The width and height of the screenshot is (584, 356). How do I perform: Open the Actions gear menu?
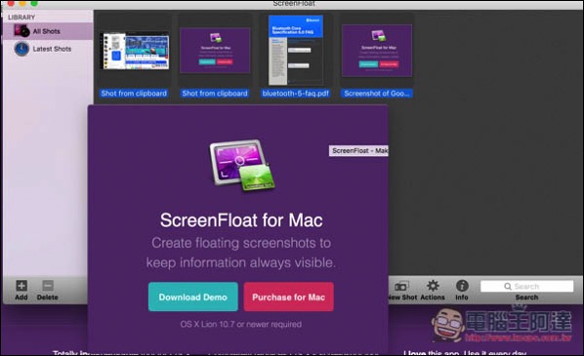click(433, 286)
